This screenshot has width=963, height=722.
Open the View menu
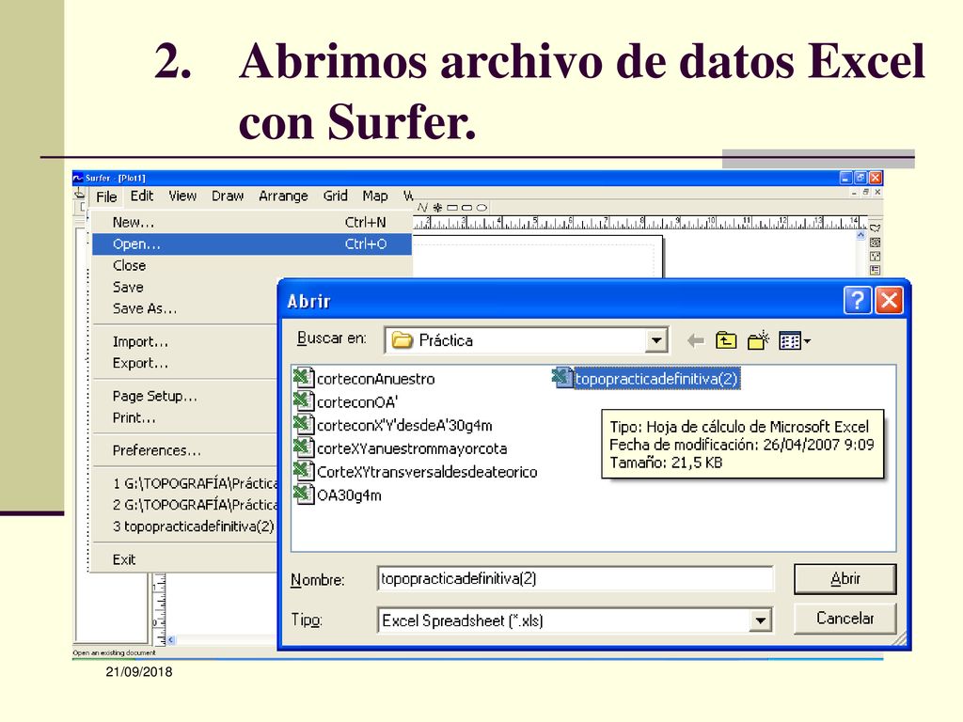[x=182, y=196]
